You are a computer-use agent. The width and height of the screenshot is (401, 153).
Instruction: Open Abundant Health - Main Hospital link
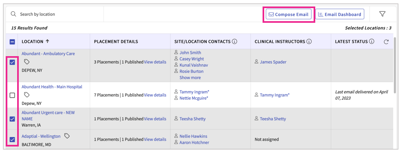52,87
